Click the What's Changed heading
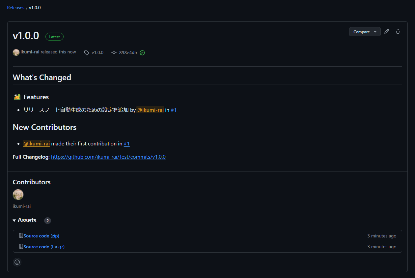 pyautogui.click(x=42, y=77)
